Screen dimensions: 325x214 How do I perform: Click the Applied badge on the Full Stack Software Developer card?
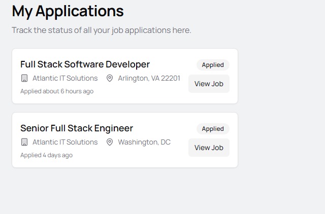tap(213, 65)
